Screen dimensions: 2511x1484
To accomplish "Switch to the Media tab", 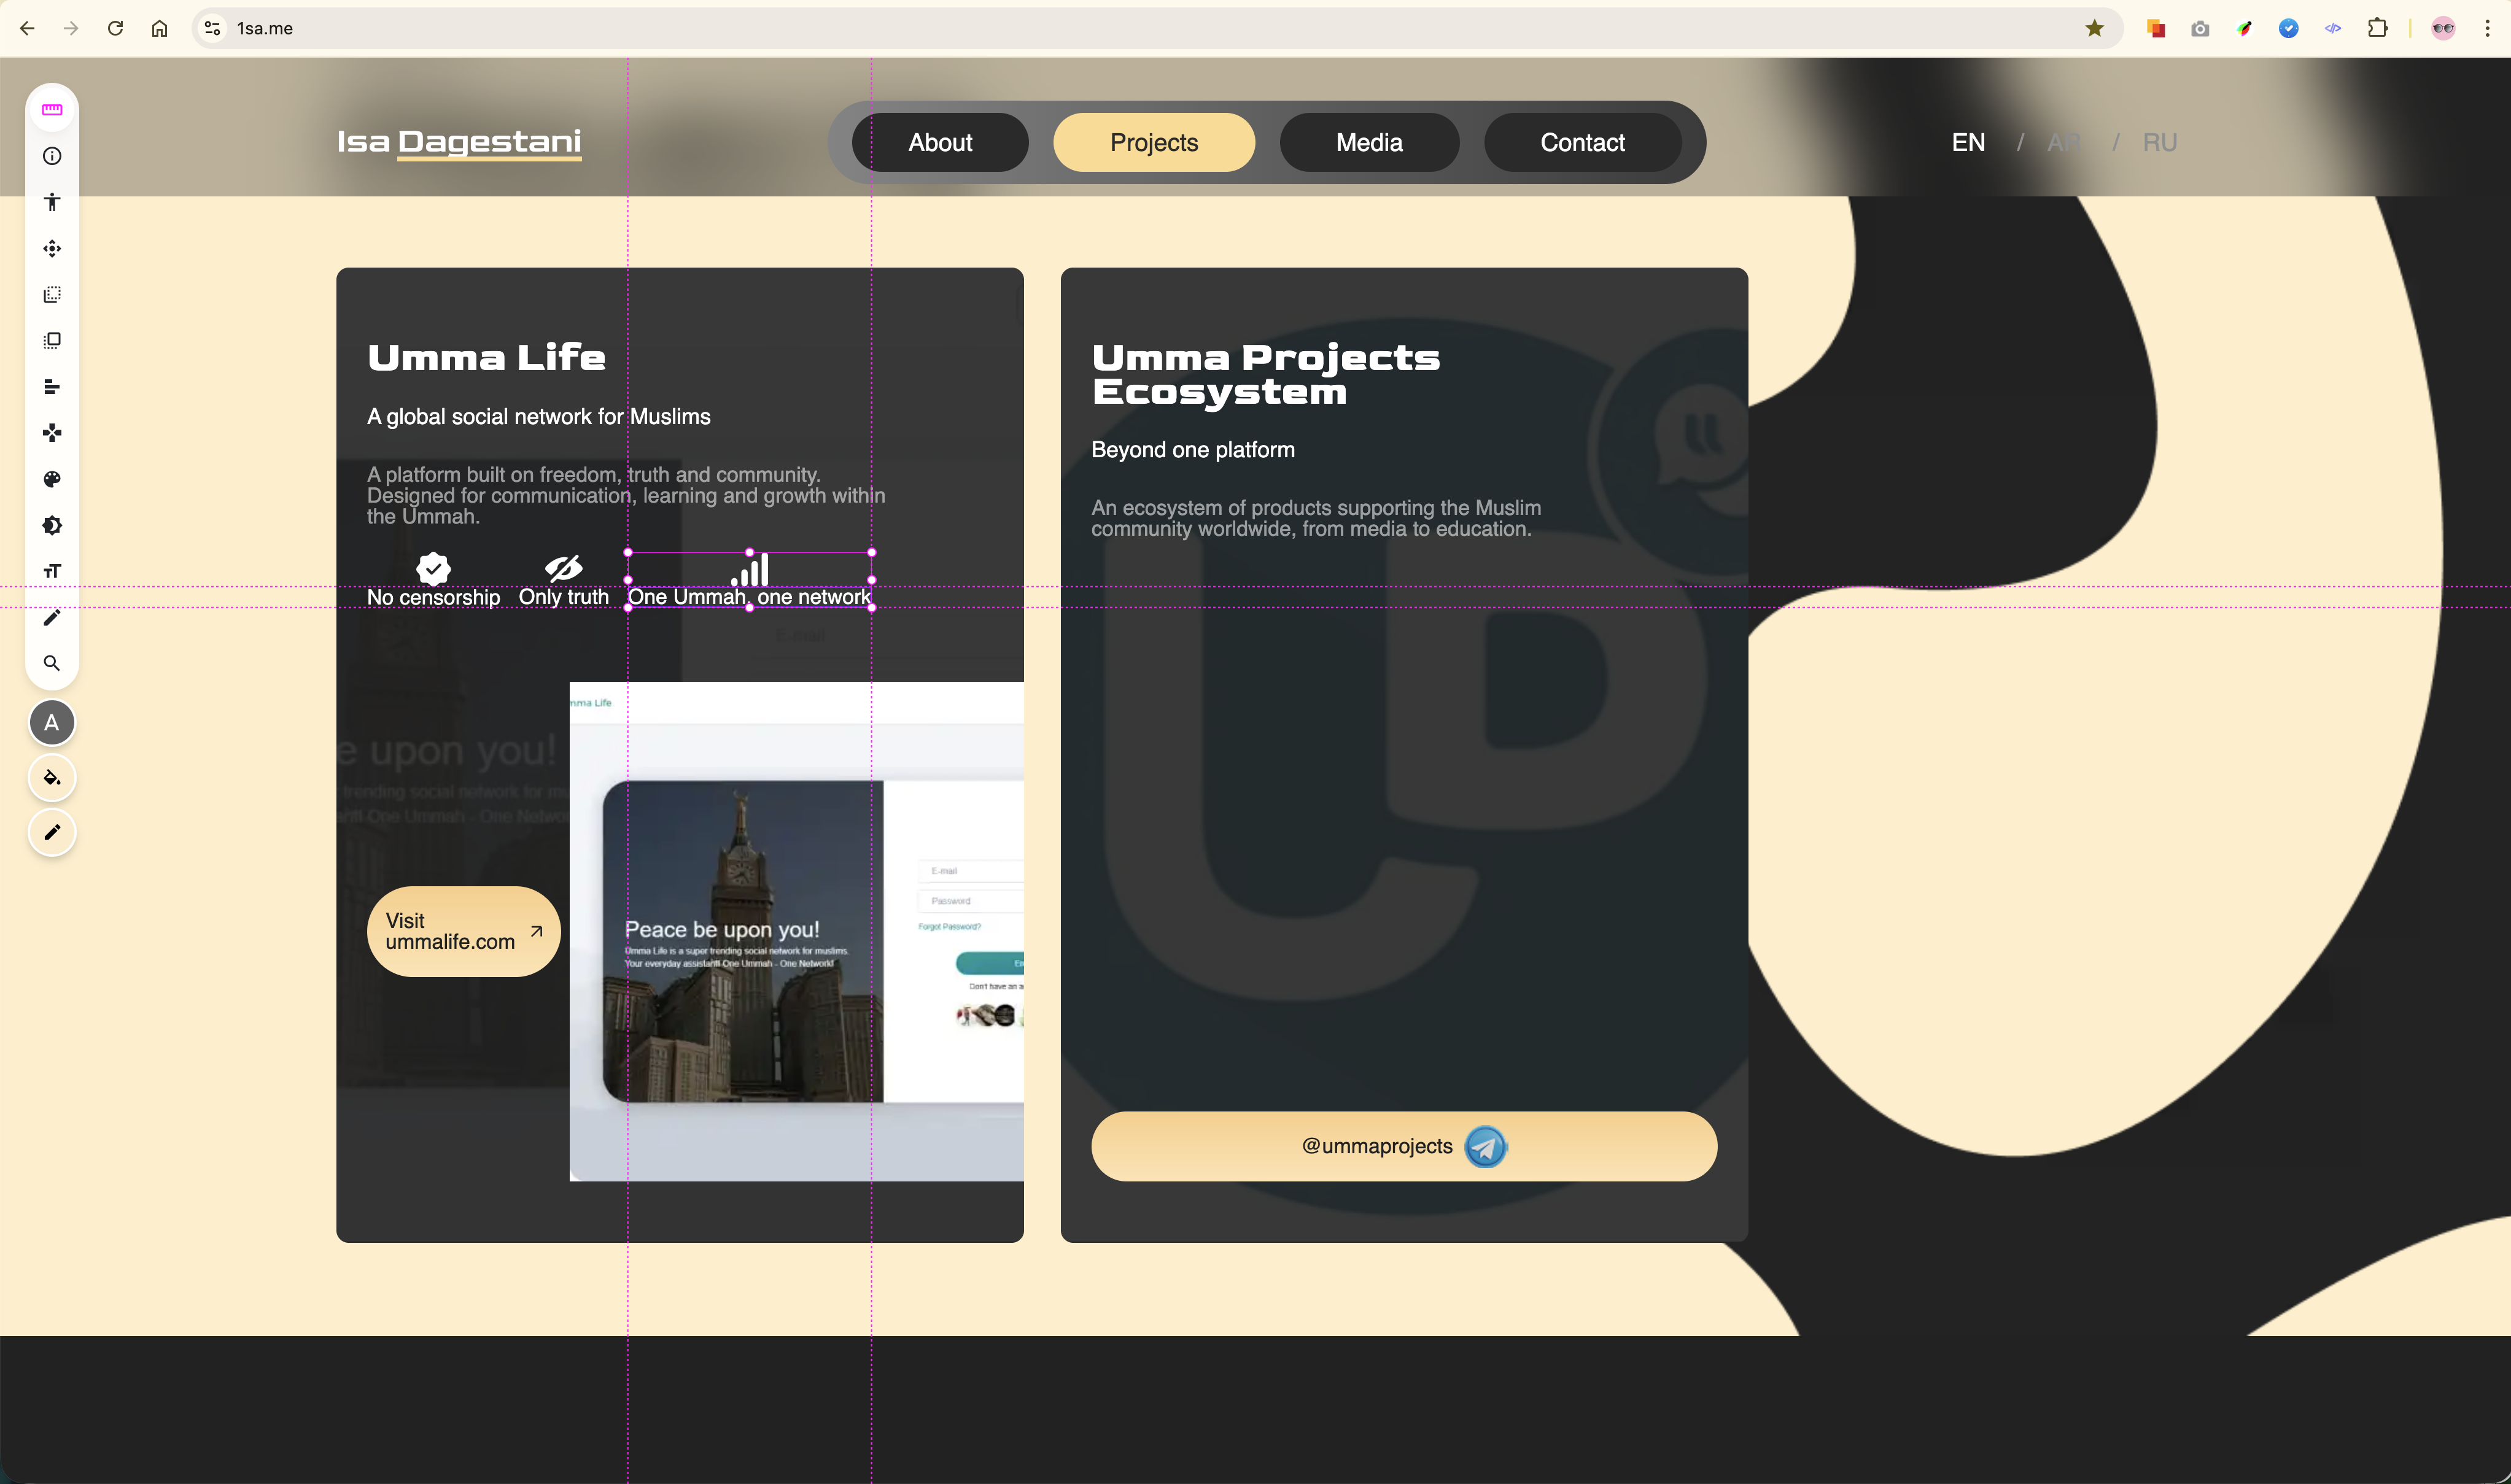I will [x=1368, y=143].
